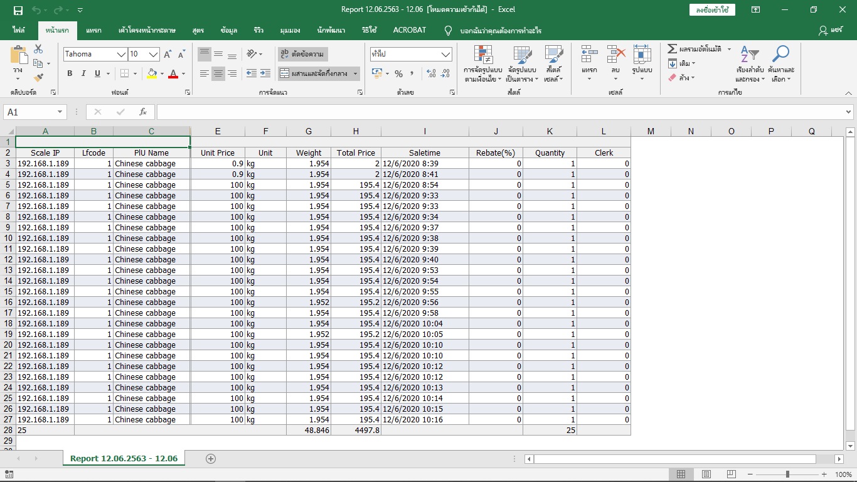Switch to ACROBAT ribbon tab

coord(410,30)
